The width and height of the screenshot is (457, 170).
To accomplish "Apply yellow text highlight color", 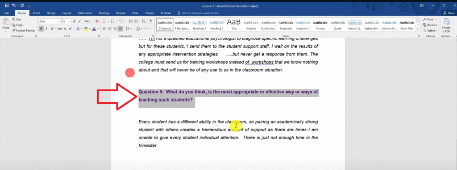I will coord(86,28).
